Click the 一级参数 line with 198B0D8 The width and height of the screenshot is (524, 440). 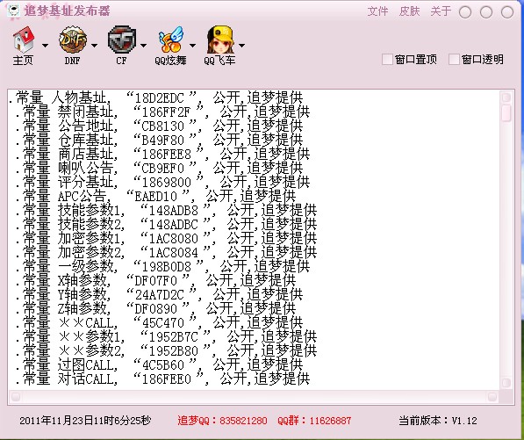[x=162, y=266]
